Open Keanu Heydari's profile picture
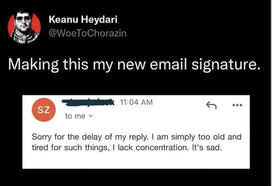 [x=24, y=27]
